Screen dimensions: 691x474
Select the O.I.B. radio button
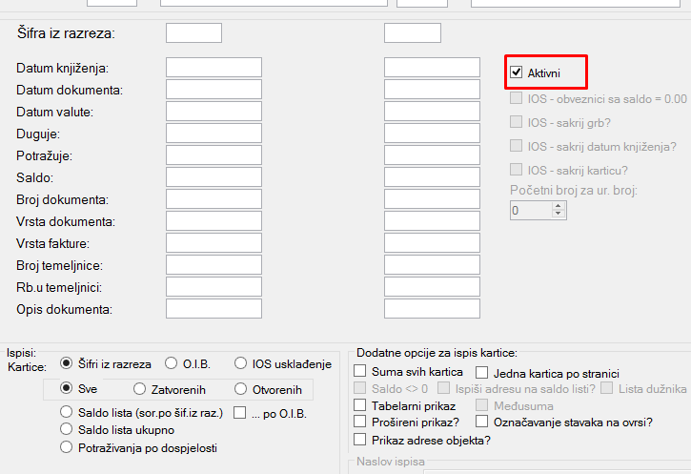click(172, 363)
